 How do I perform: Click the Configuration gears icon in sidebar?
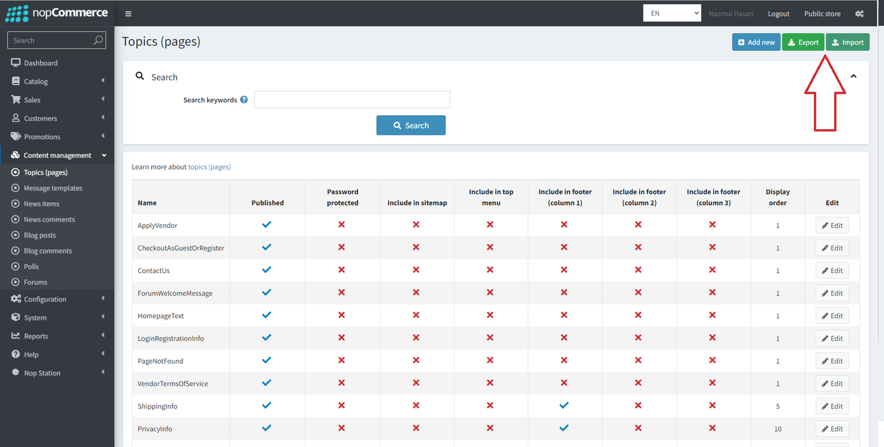tap(15, 299)
